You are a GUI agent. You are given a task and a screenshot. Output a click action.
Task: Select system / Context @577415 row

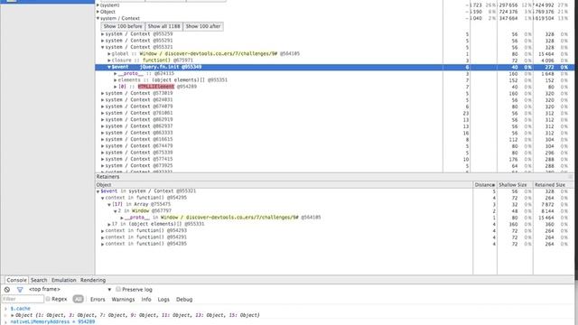point(335,159)
